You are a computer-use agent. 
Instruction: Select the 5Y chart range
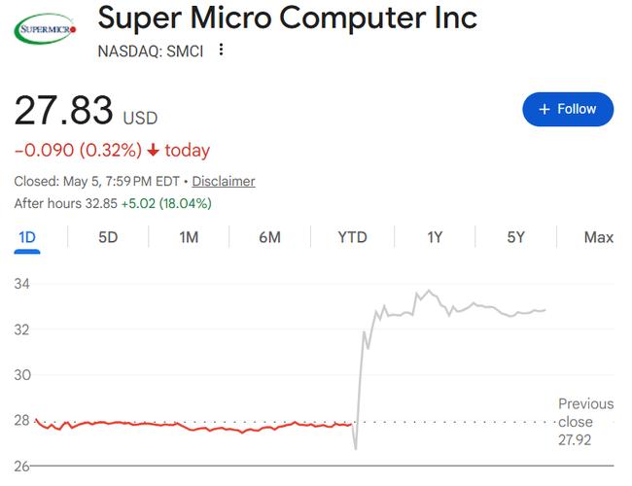(x=516, y=237)
